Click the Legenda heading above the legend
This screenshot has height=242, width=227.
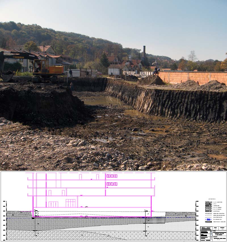click(212, 199)
